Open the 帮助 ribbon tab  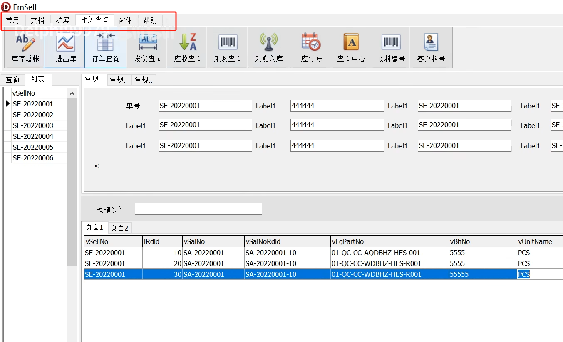(x=150, y=20)
